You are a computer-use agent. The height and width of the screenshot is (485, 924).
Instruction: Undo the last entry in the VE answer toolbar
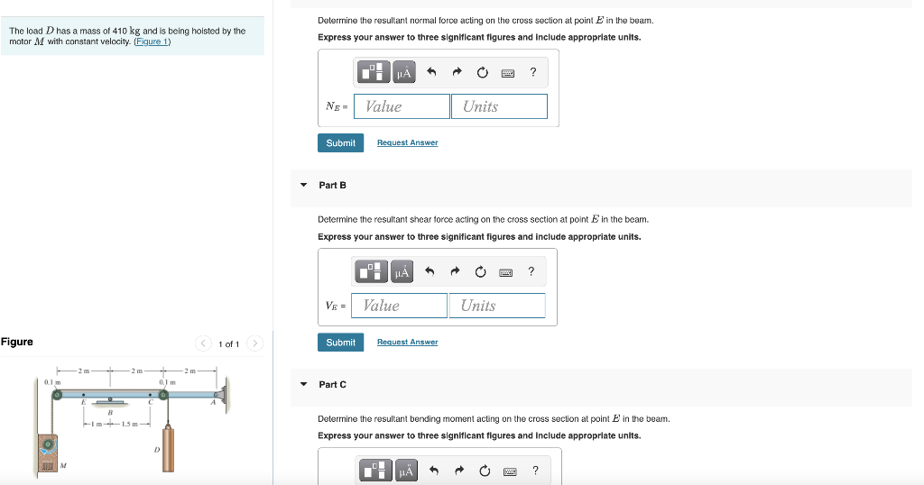tap(430, 270)
